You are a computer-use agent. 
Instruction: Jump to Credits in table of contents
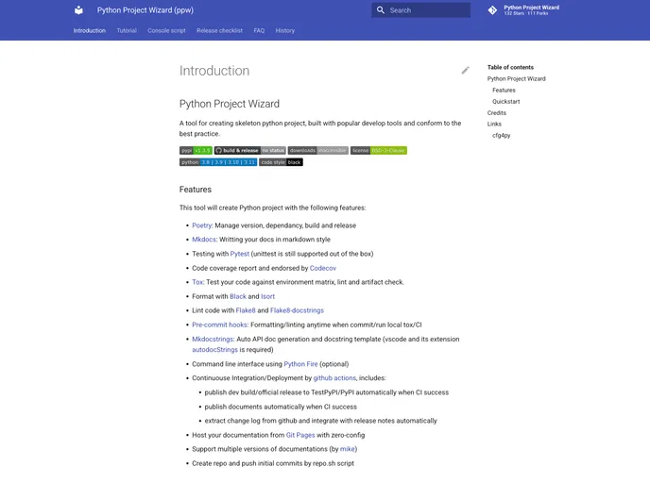pos(497,112)
